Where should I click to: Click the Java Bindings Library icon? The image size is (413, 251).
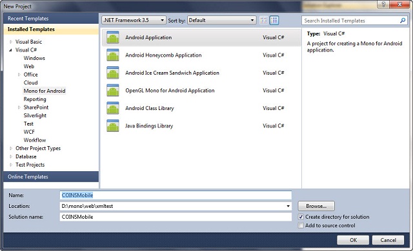(113, 126)
